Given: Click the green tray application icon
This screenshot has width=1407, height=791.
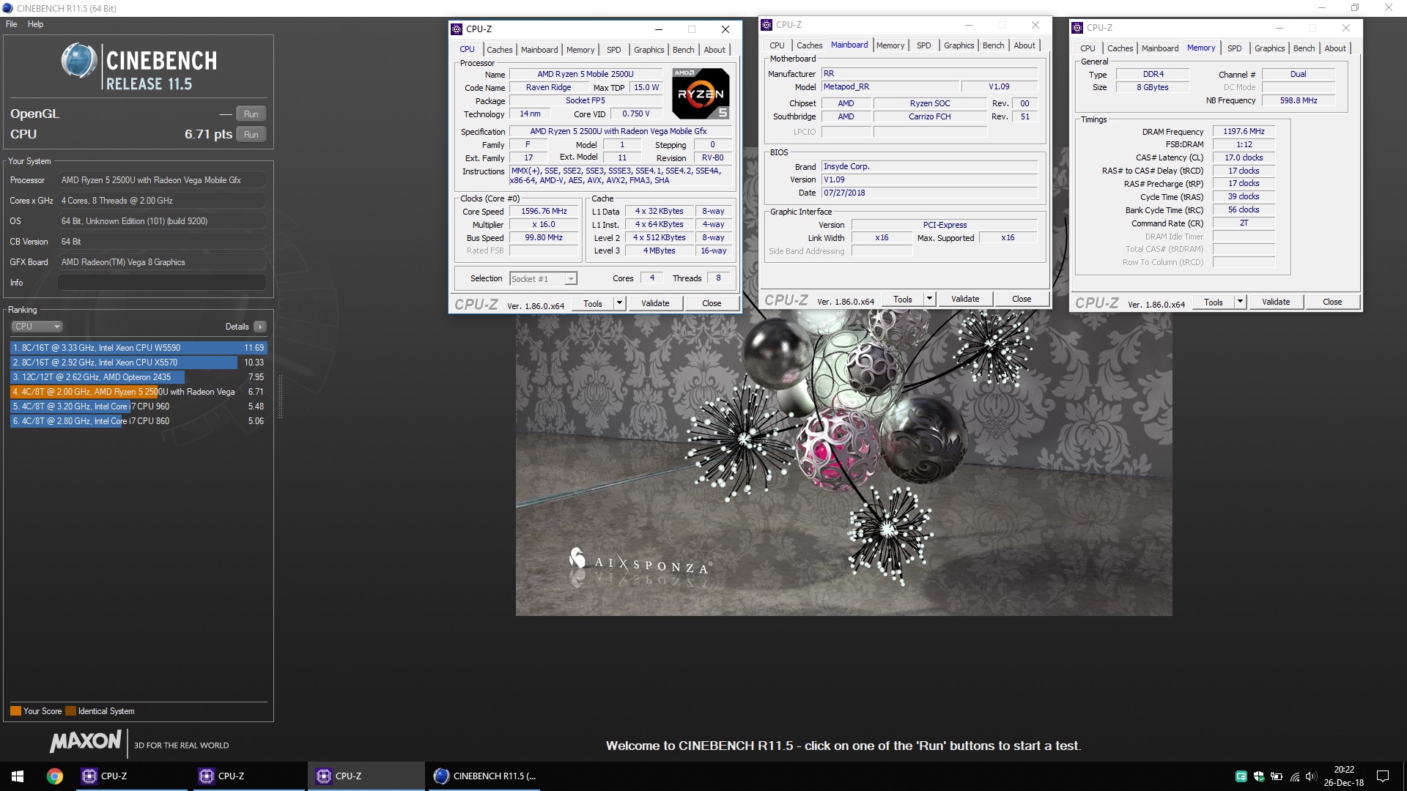Looking at the screenshot, I should (1241, 776).
